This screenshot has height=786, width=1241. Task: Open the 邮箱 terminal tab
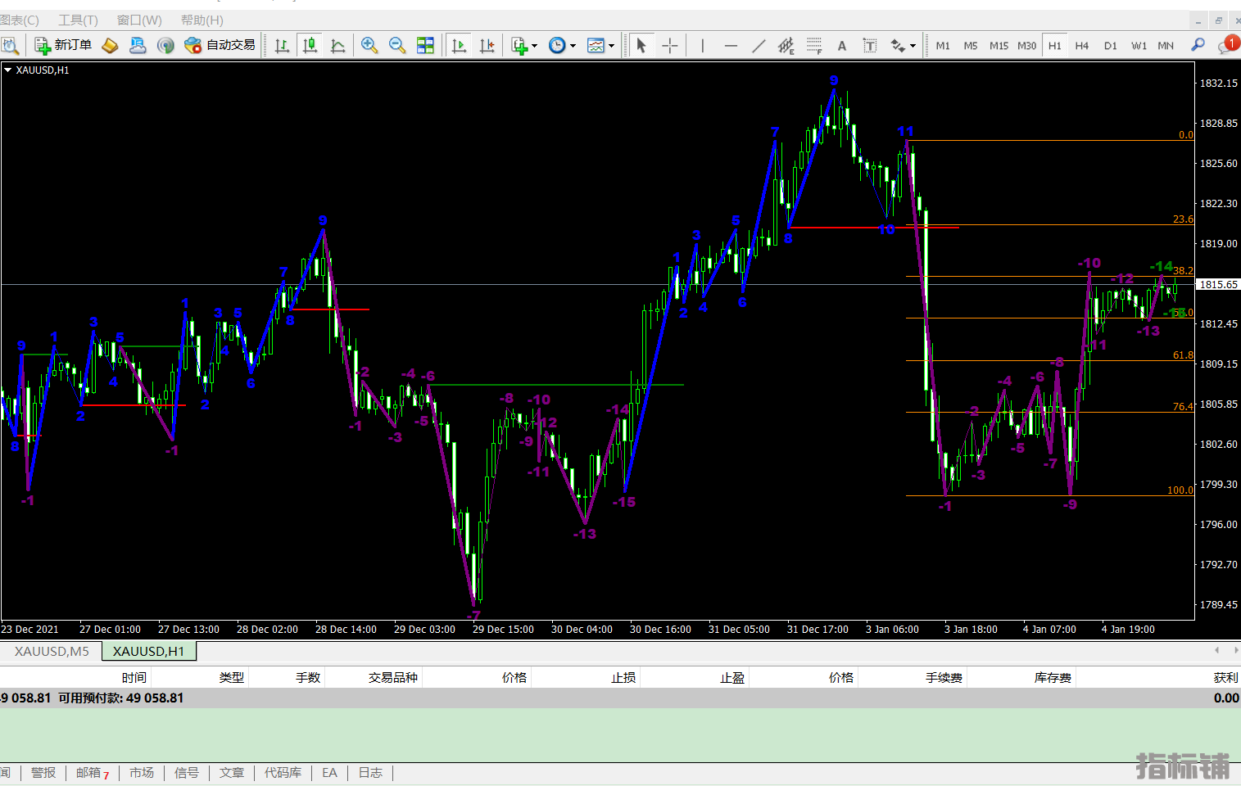click(x=92, y=772)
